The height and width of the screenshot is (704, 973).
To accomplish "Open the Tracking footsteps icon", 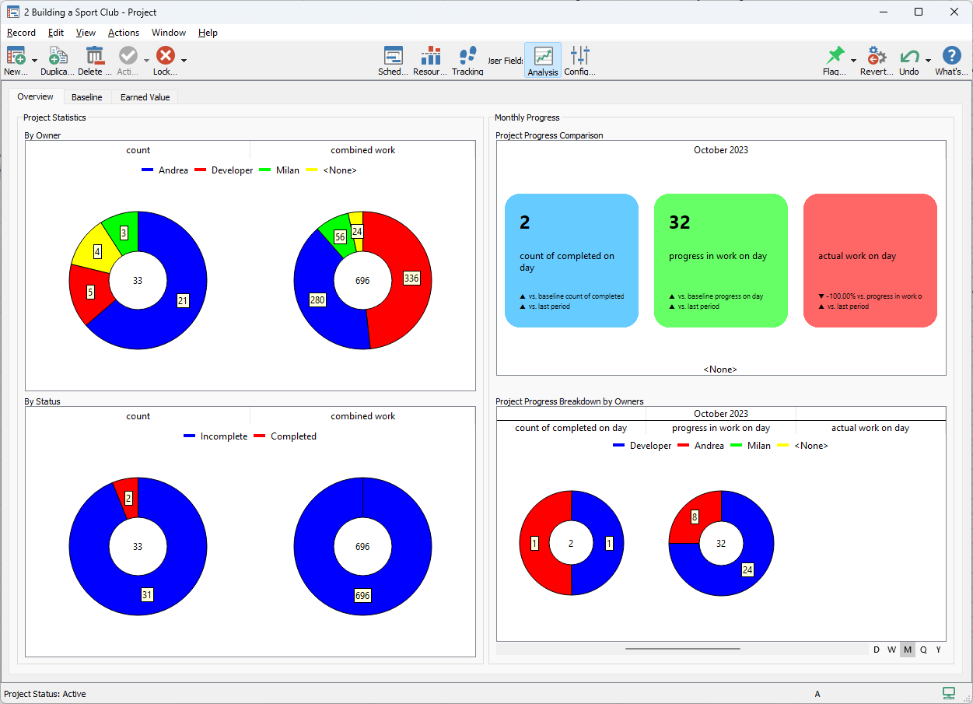I will 467,56.
